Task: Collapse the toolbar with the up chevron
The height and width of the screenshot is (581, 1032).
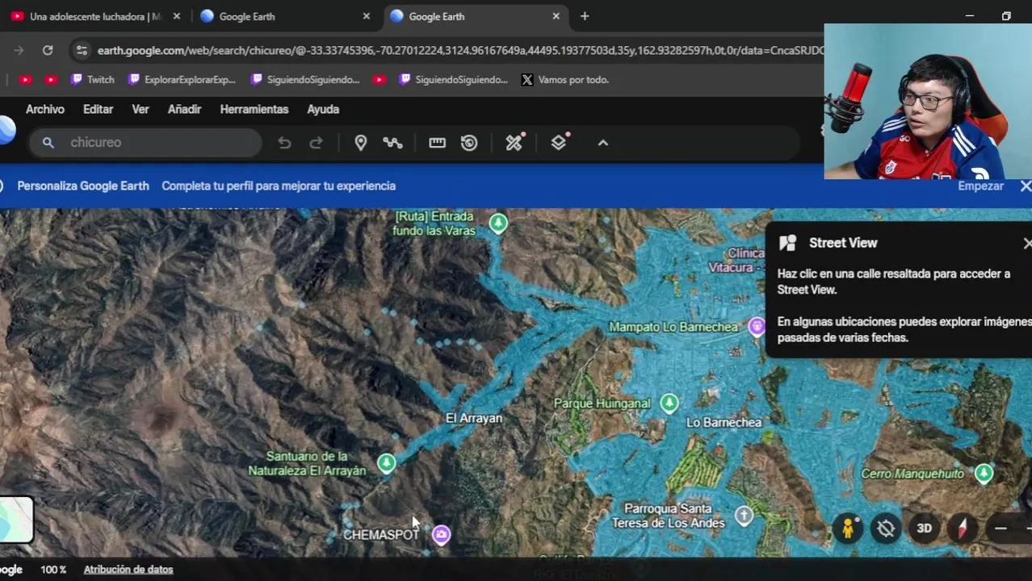Action: pos(602,143)
